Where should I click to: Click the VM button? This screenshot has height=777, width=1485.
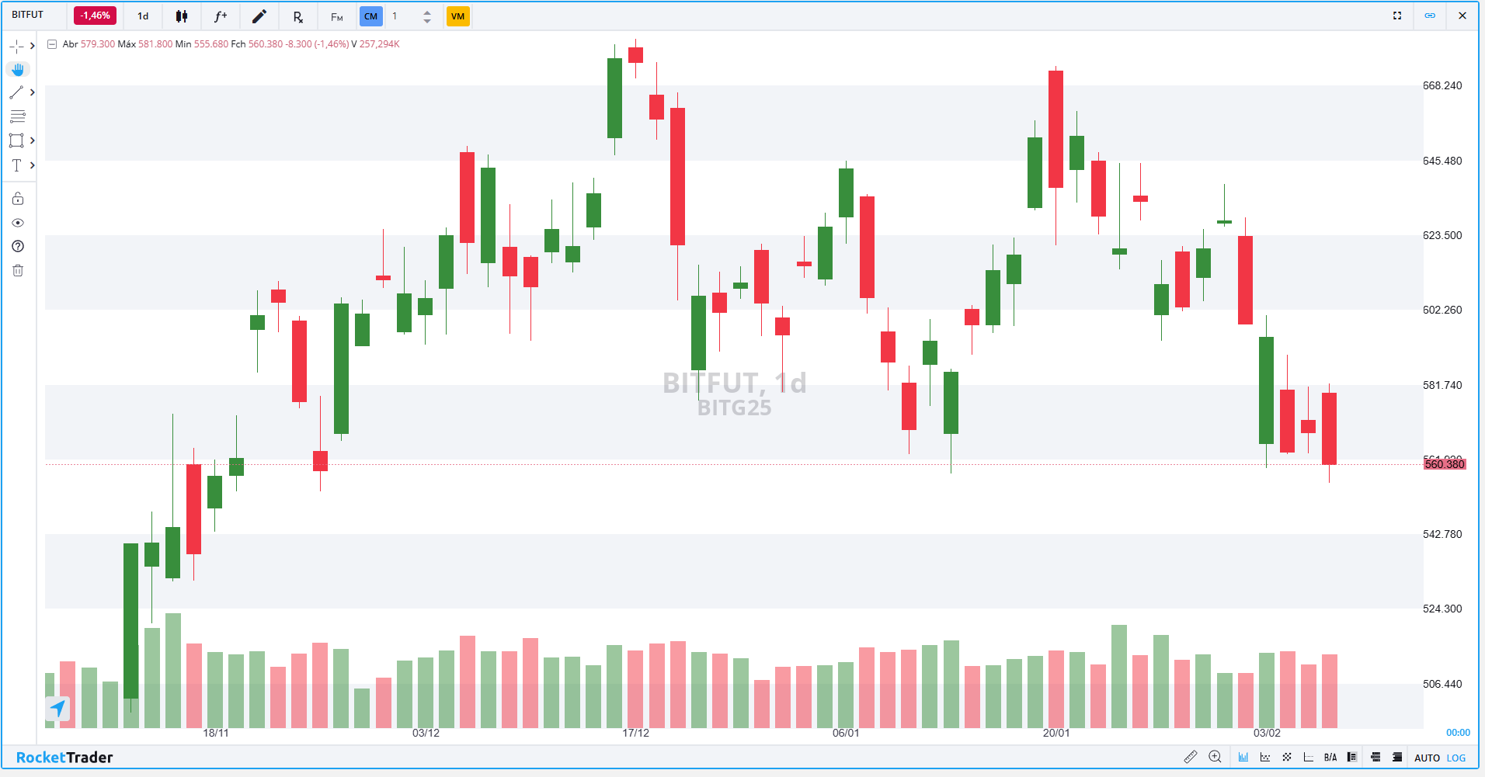point(458,16)
